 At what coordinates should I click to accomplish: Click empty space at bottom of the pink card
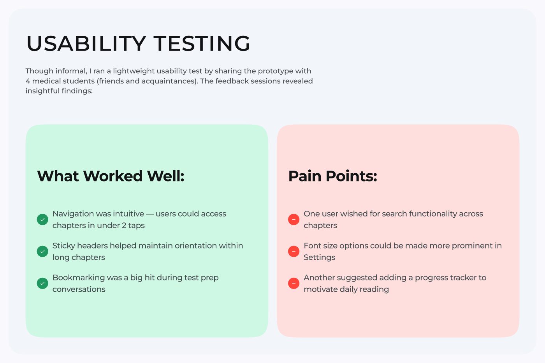click(x=398, y=317)
